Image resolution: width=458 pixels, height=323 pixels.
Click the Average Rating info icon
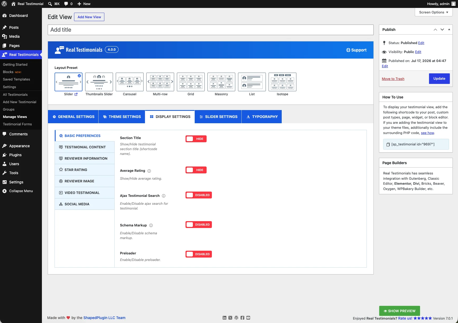coord(149,171)
